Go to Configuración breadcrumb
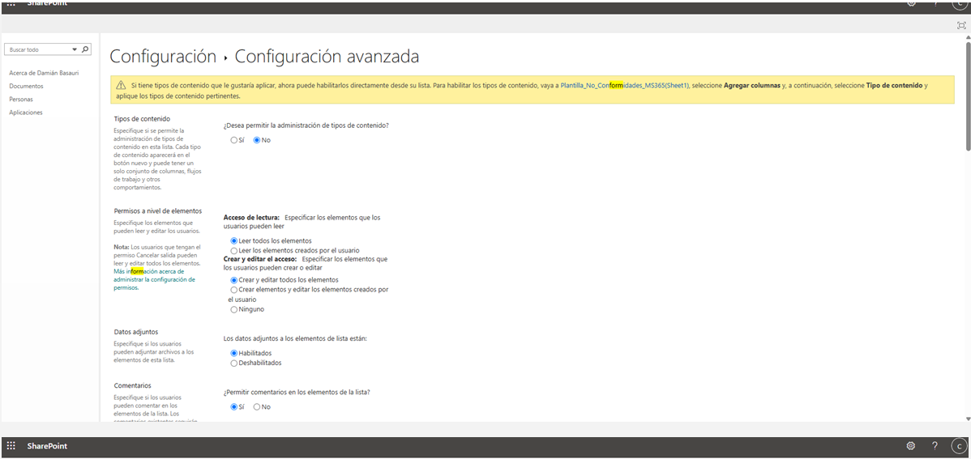The width and height of the screenshot is (971, 459). coord(163,57)
